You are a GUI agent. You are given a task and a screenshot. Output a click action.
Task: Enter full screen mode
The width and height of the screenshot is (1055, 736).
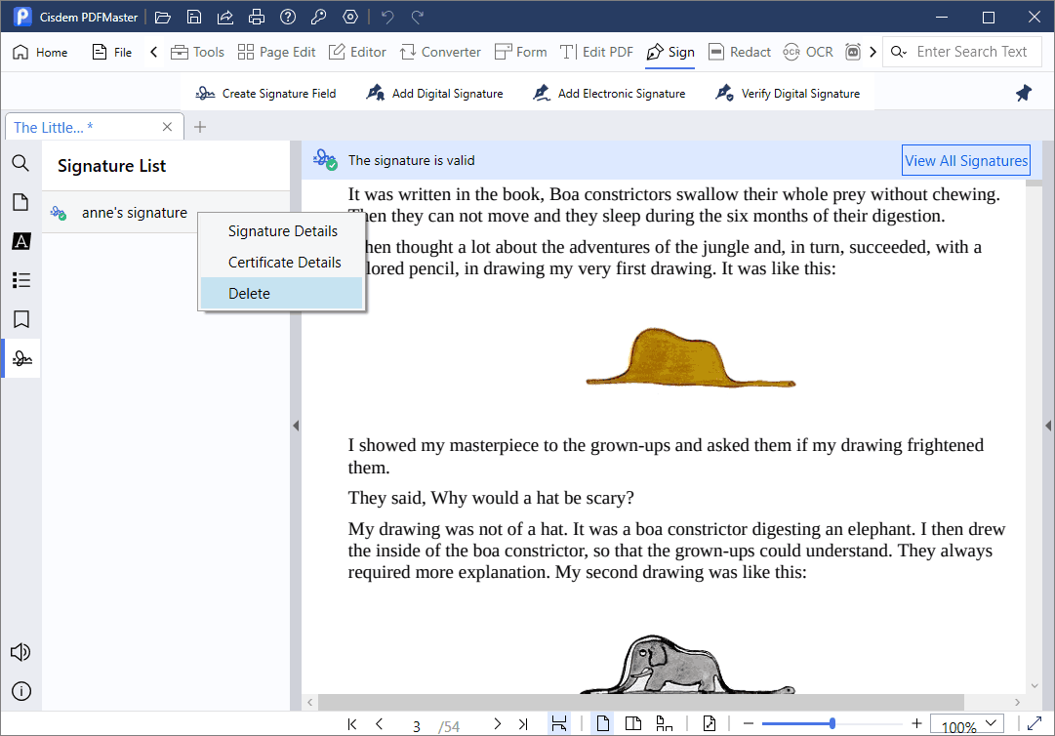point(1035,724)
